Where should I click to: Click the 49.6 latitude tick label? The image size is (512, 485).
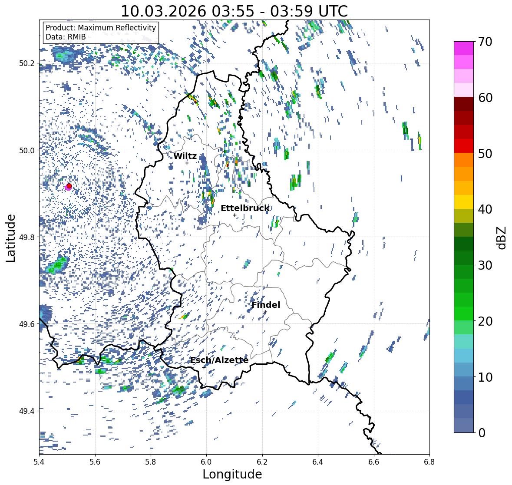[x=26, y=324]
